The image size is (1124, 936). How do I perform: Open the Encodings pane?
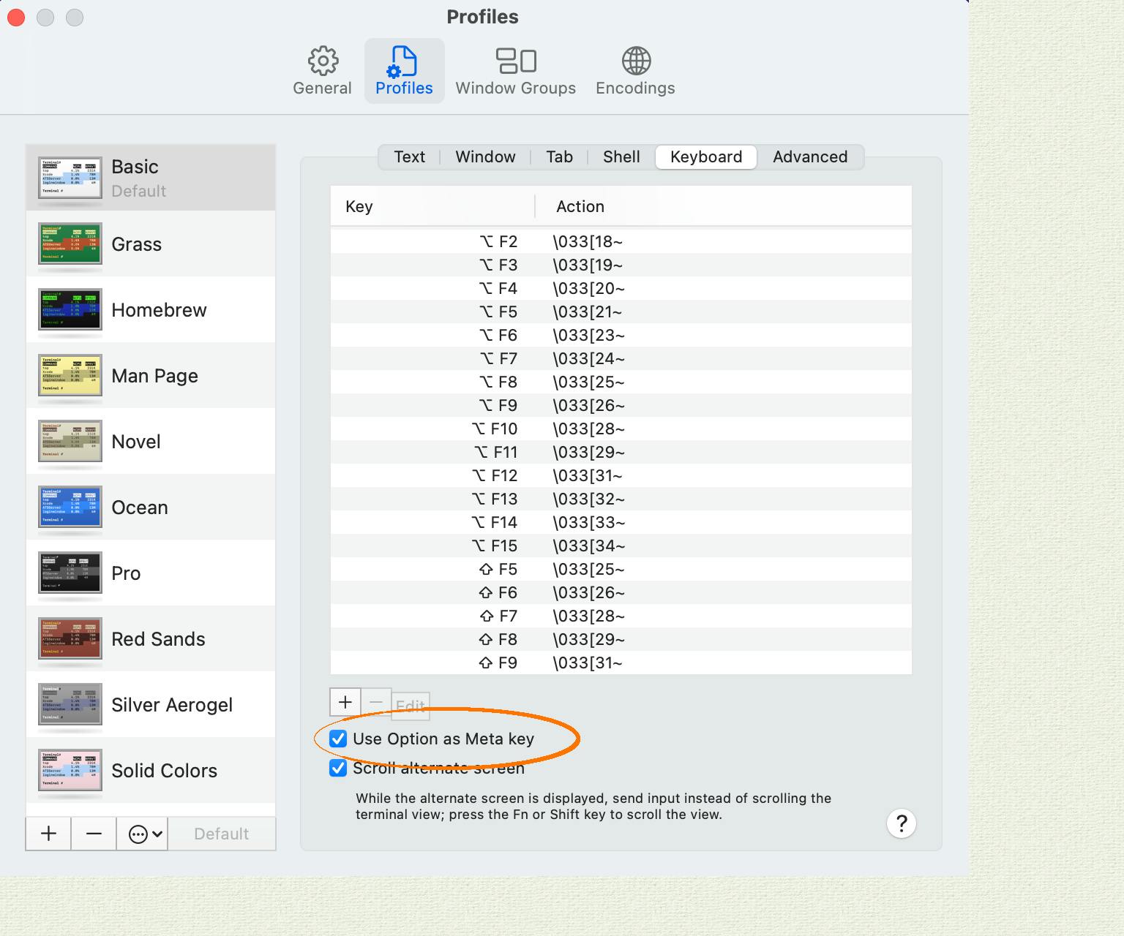point(634,69)
